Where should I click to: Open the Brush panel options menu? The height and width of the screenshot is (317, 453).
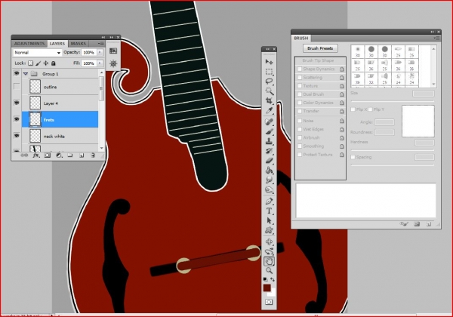tap(436, 38)
